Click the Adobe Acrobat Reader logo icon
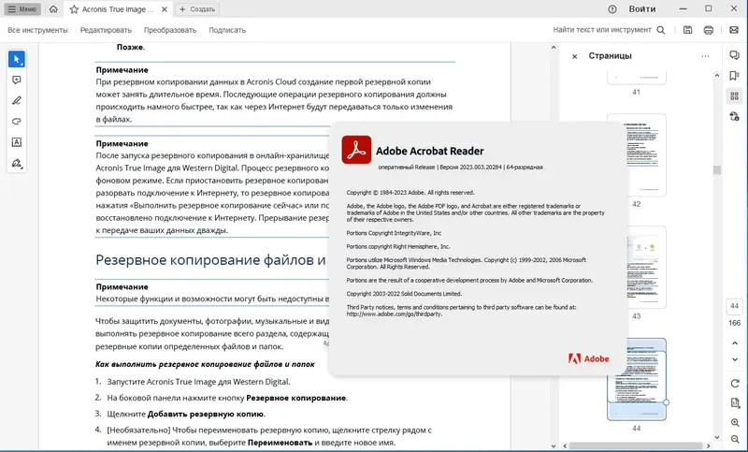Image resolution: width=748 pixels, height=452 pixels. (356, 150)
